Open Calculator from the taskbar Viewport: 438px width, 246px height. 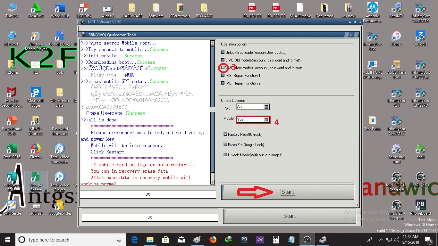tap(275, 240)
